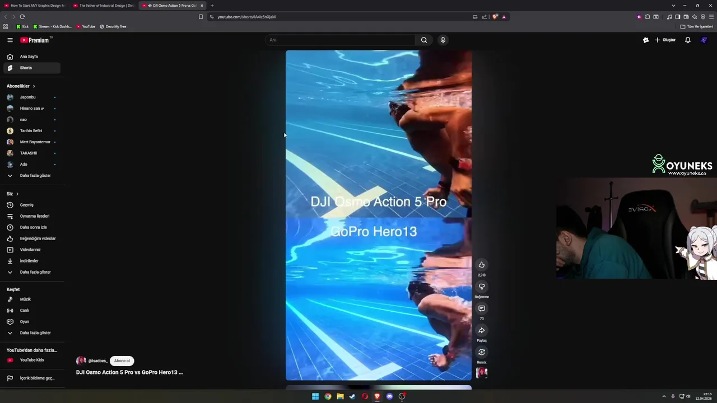Open Discord from taskbar
This screenshot has height=403, width=717.
389,396
